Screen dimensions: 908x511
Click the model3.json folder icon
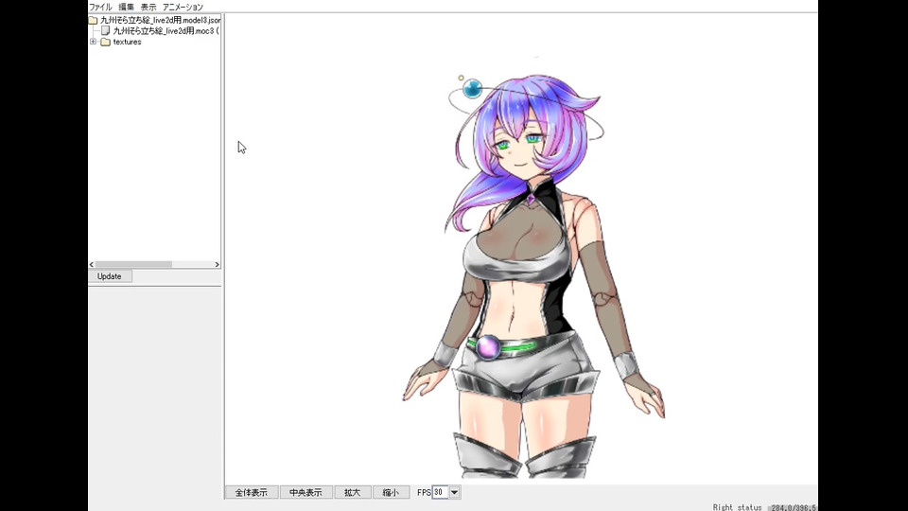point(94,20)
